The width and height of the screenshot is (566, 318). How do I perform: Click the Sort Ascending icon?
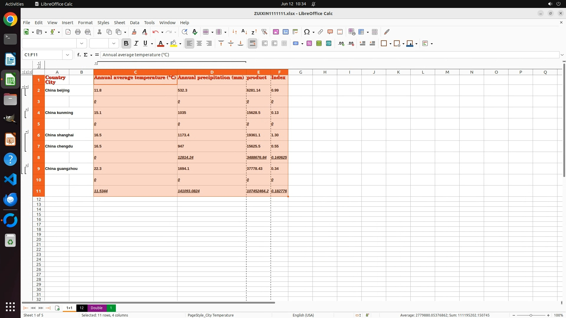244,32
